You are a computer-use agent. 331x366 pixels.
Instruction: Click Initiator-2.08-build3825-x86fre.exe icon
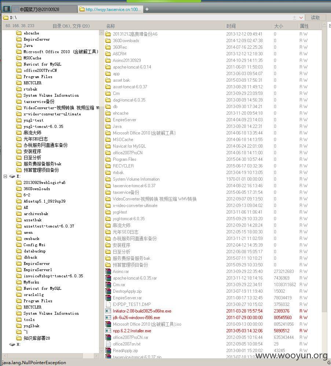click(108, 311)
